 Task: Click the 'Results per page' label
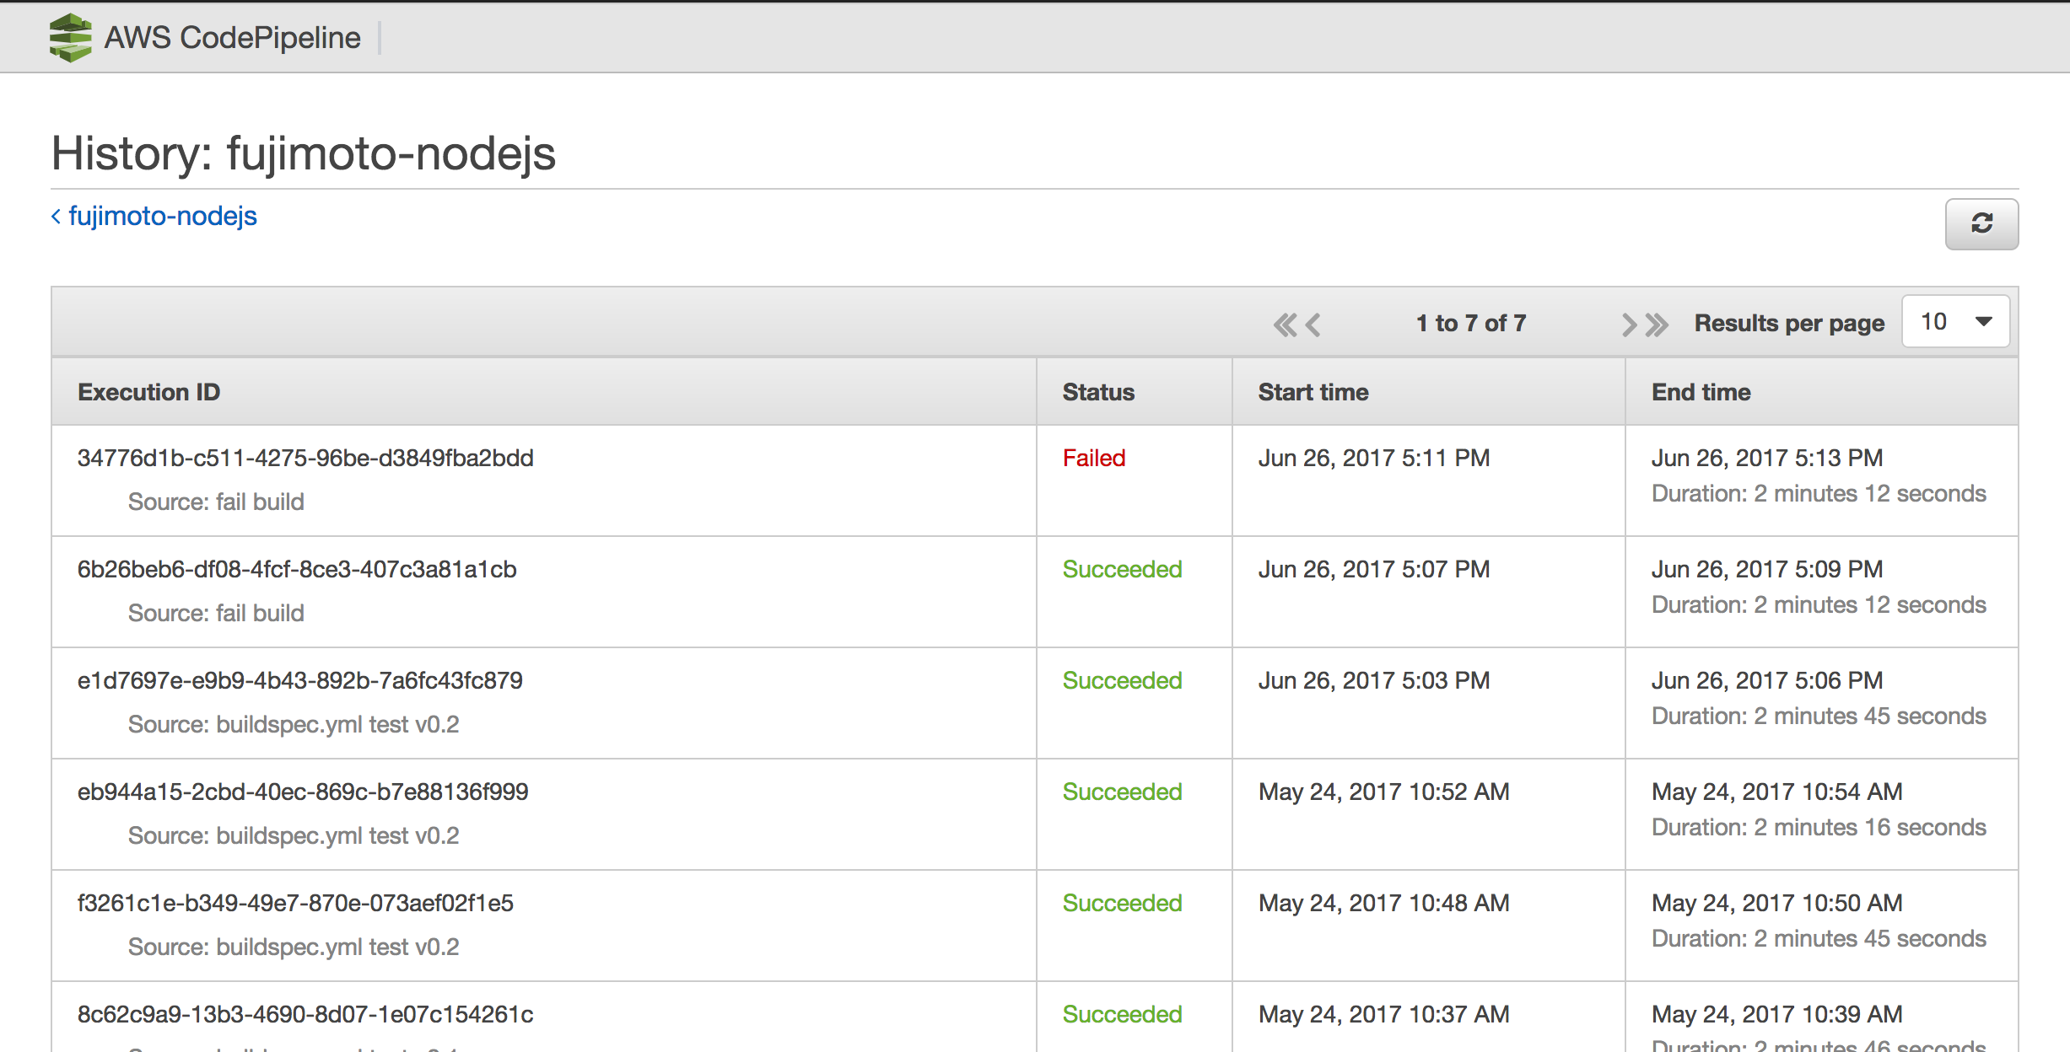[1789, 323]
